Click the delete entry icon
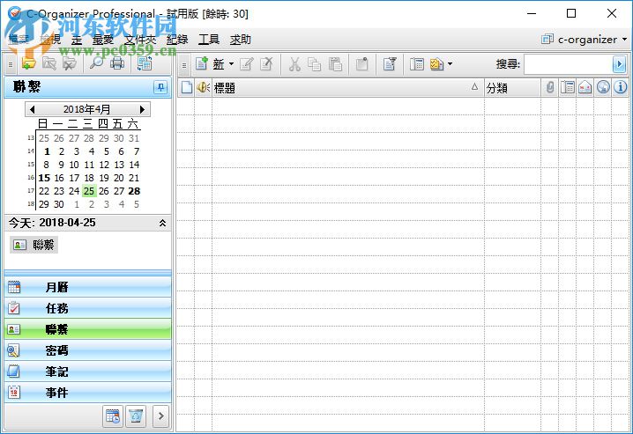 (266, 63)
